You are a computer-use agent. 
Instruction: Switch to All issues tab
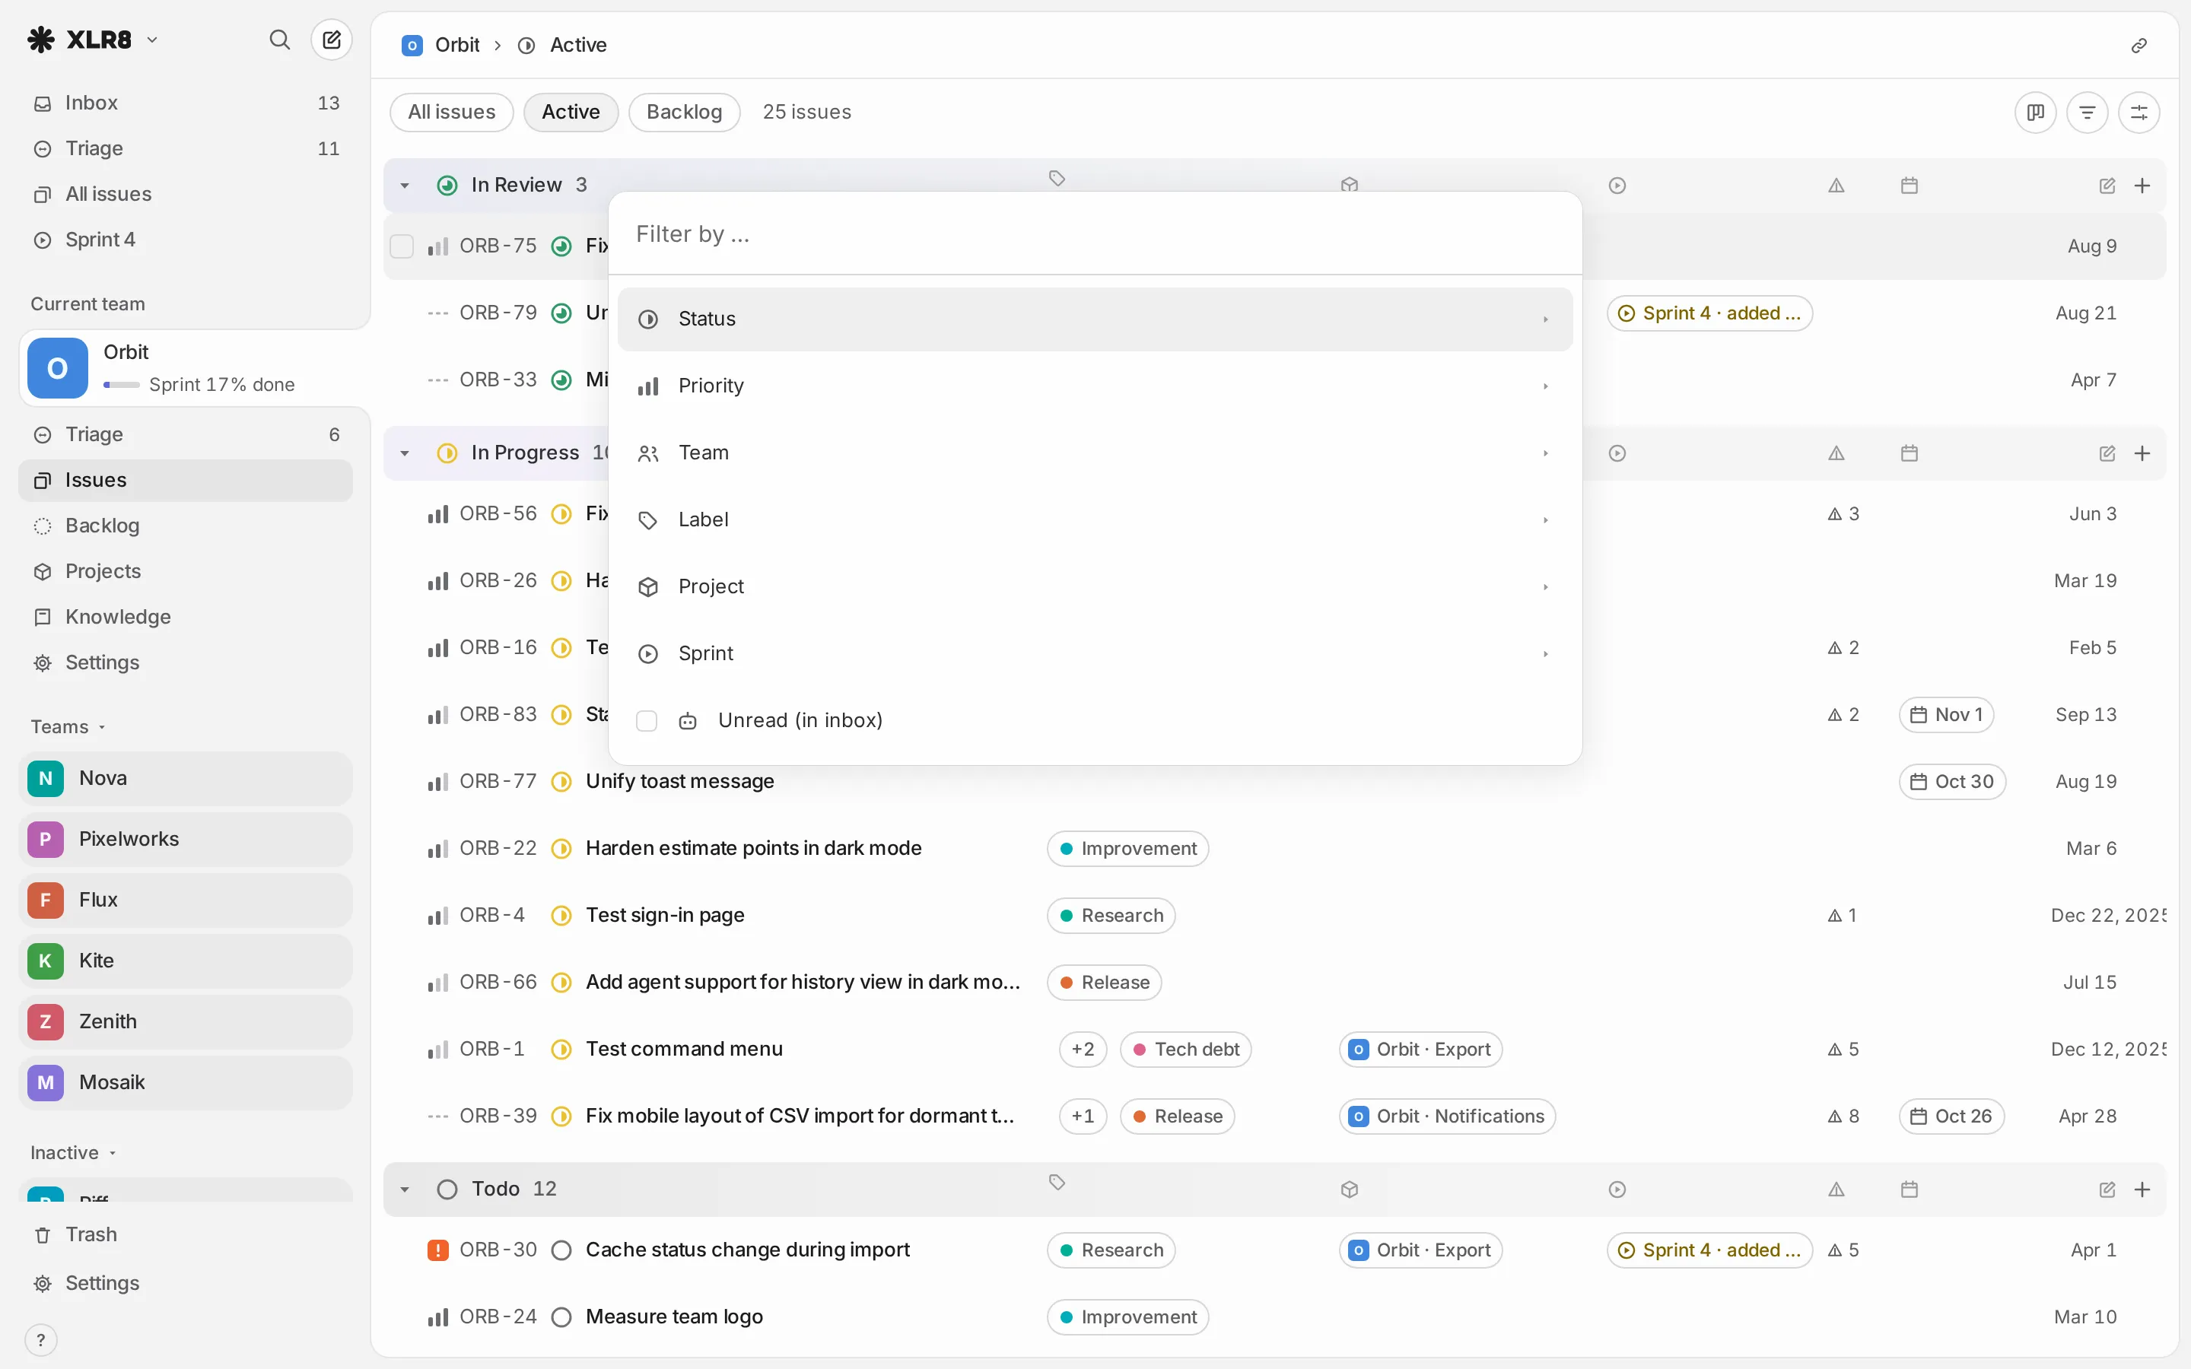pyautogui.click(x=452, y=113)
